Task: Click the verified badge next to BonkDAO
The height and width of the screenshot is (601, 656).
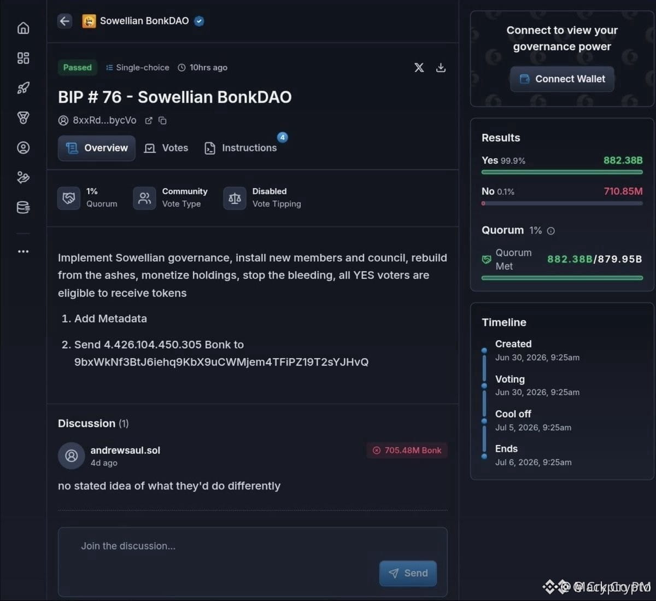Action: coord(200,21)
